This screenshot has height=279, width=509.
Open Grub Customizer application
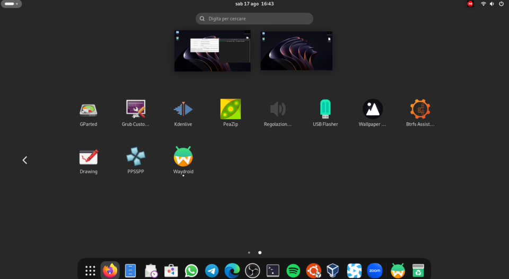(x=136, y=109)
